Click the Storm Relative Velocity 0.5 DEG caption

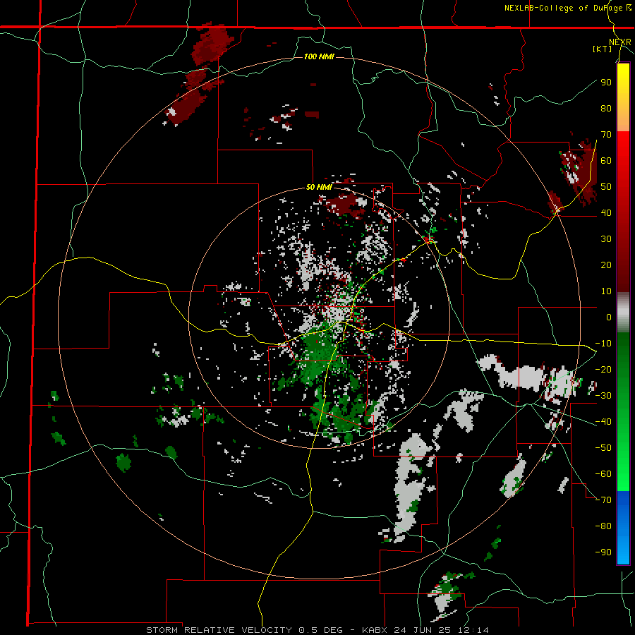(x=317, y=630)
